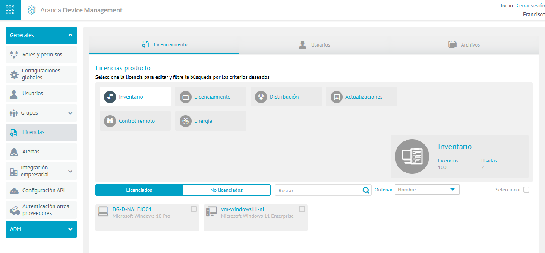Click the Actualizaciones round icon
The image size is (545, 253).
pos(337,97)
